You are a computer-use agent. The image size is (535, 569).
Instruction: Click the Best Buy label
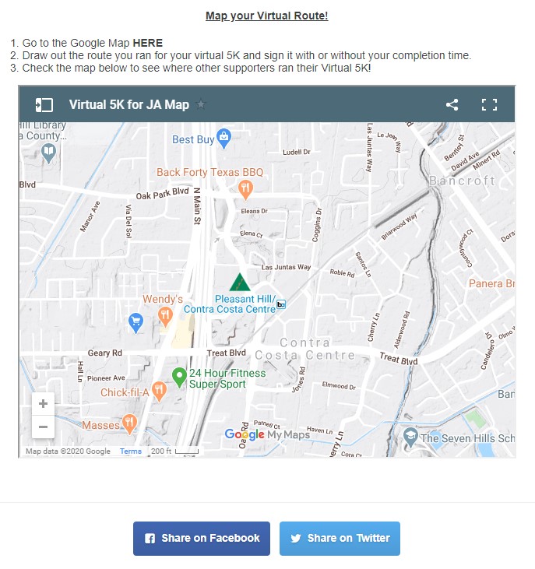pyautogui.click(x=193, y=139)
